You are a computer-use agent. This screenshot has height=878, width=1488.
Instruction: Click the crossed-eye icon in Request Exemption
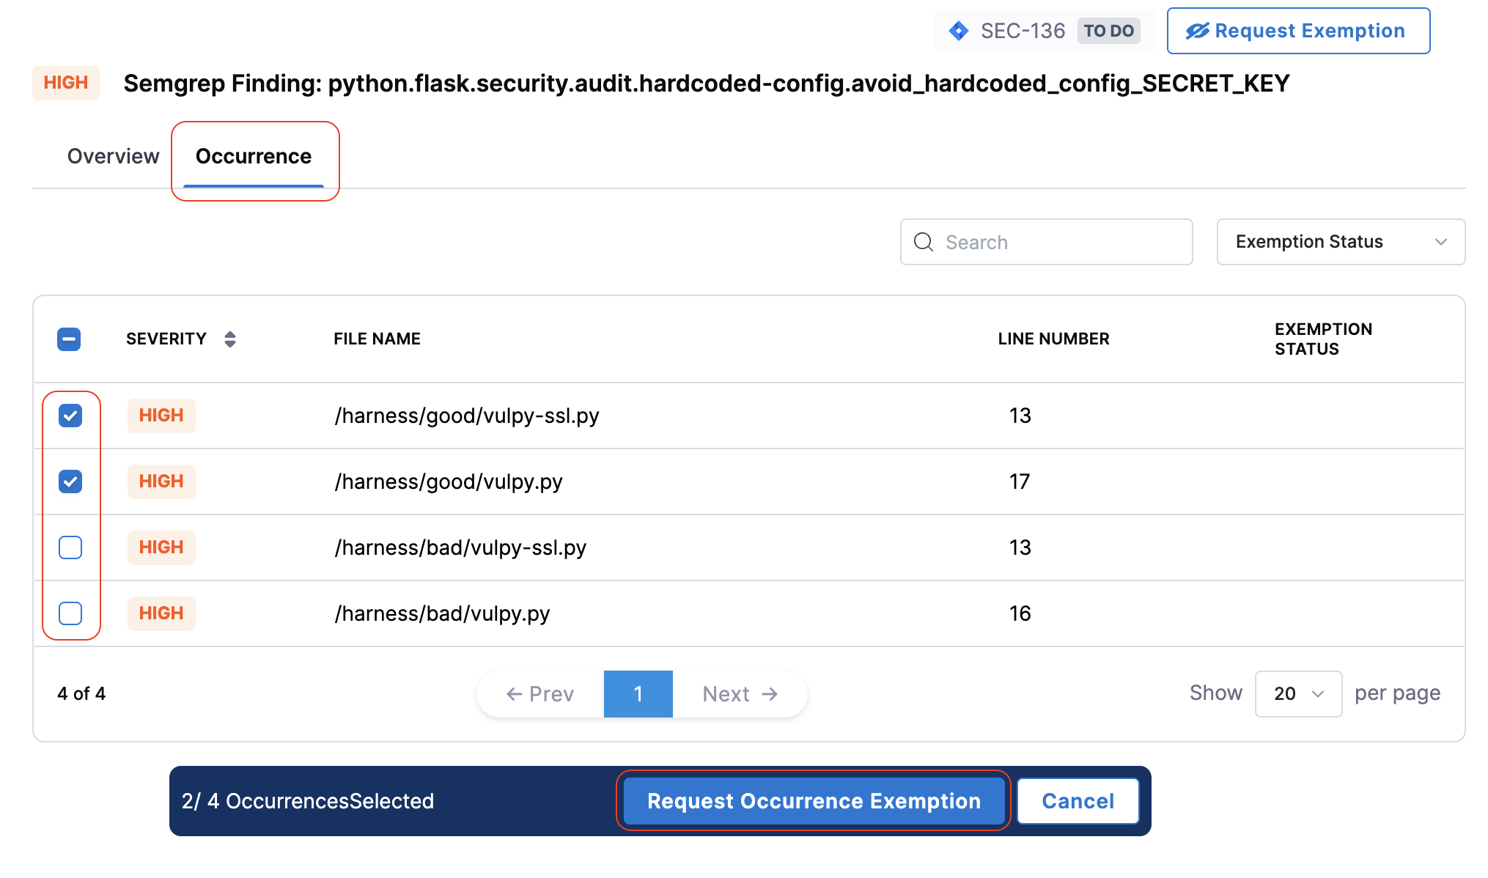1196,31
